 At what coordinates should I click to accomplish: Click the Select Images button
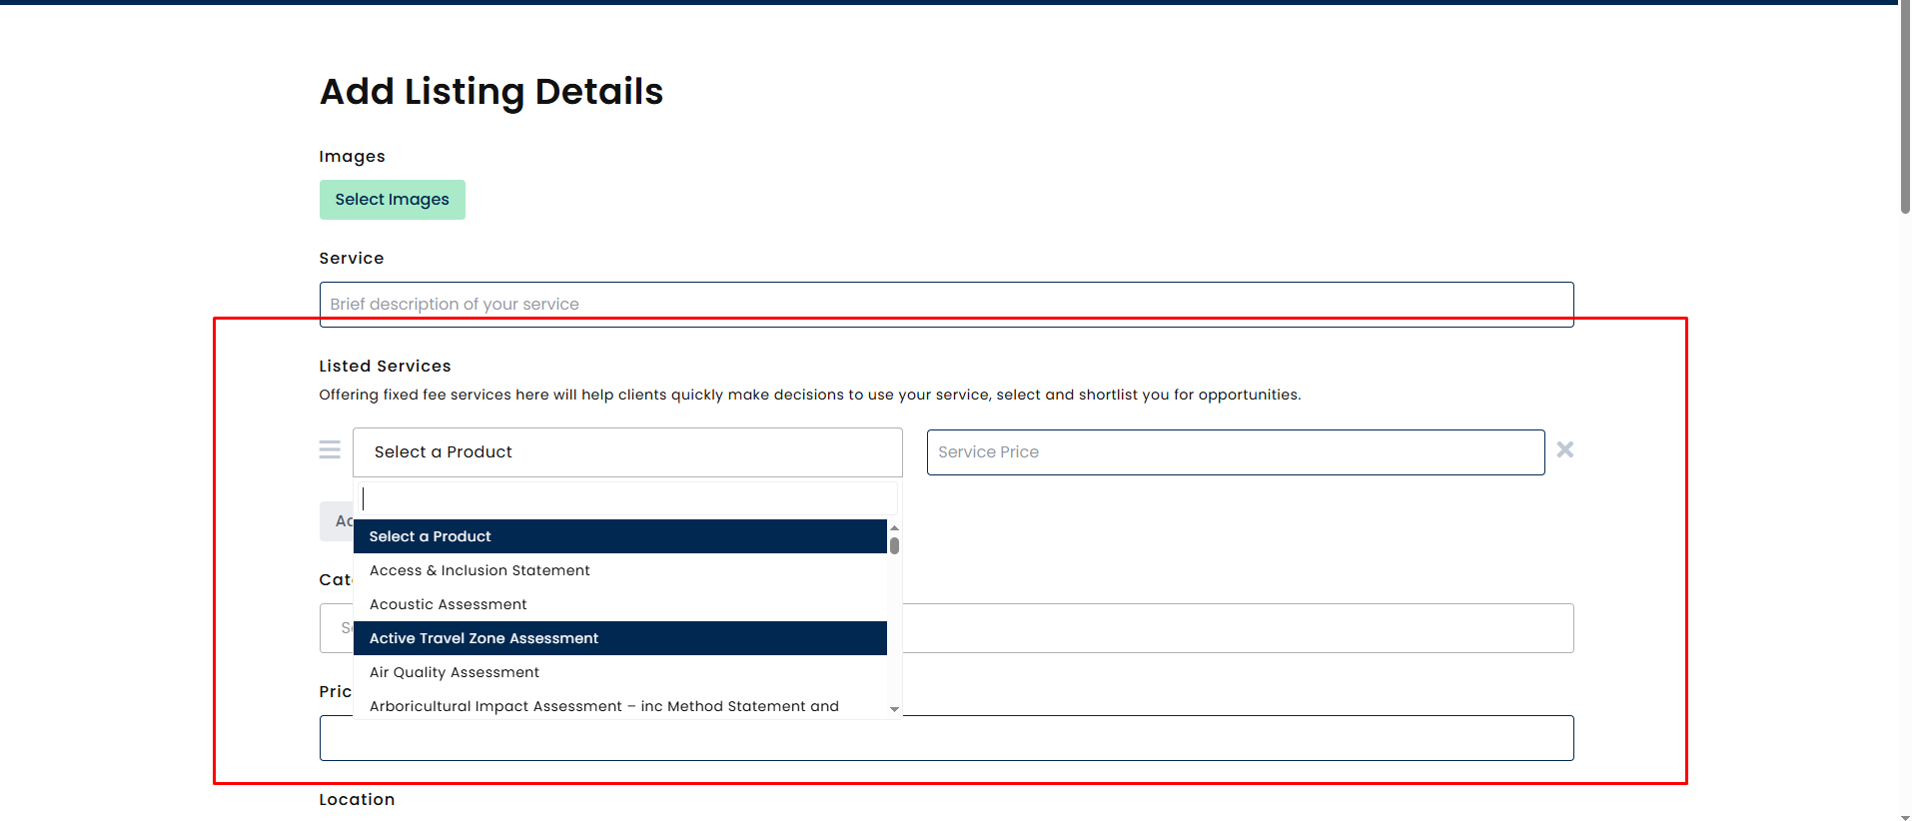point(393,200)
